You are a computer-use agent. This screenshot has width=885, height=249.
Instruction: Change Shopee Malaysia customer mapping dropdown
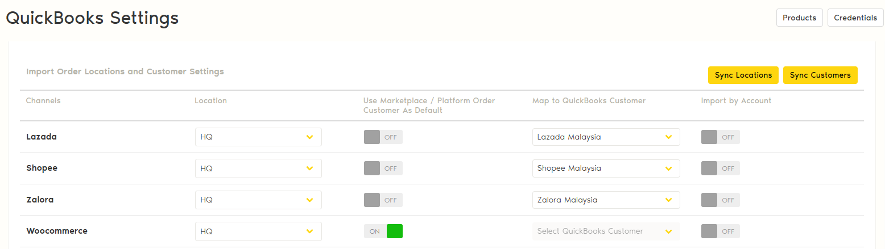606,168
